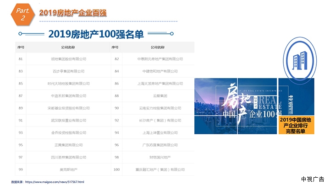Click the 2019房地产企业百强 section heading
This screenshot has height=185, width=330.
(73, 13)
